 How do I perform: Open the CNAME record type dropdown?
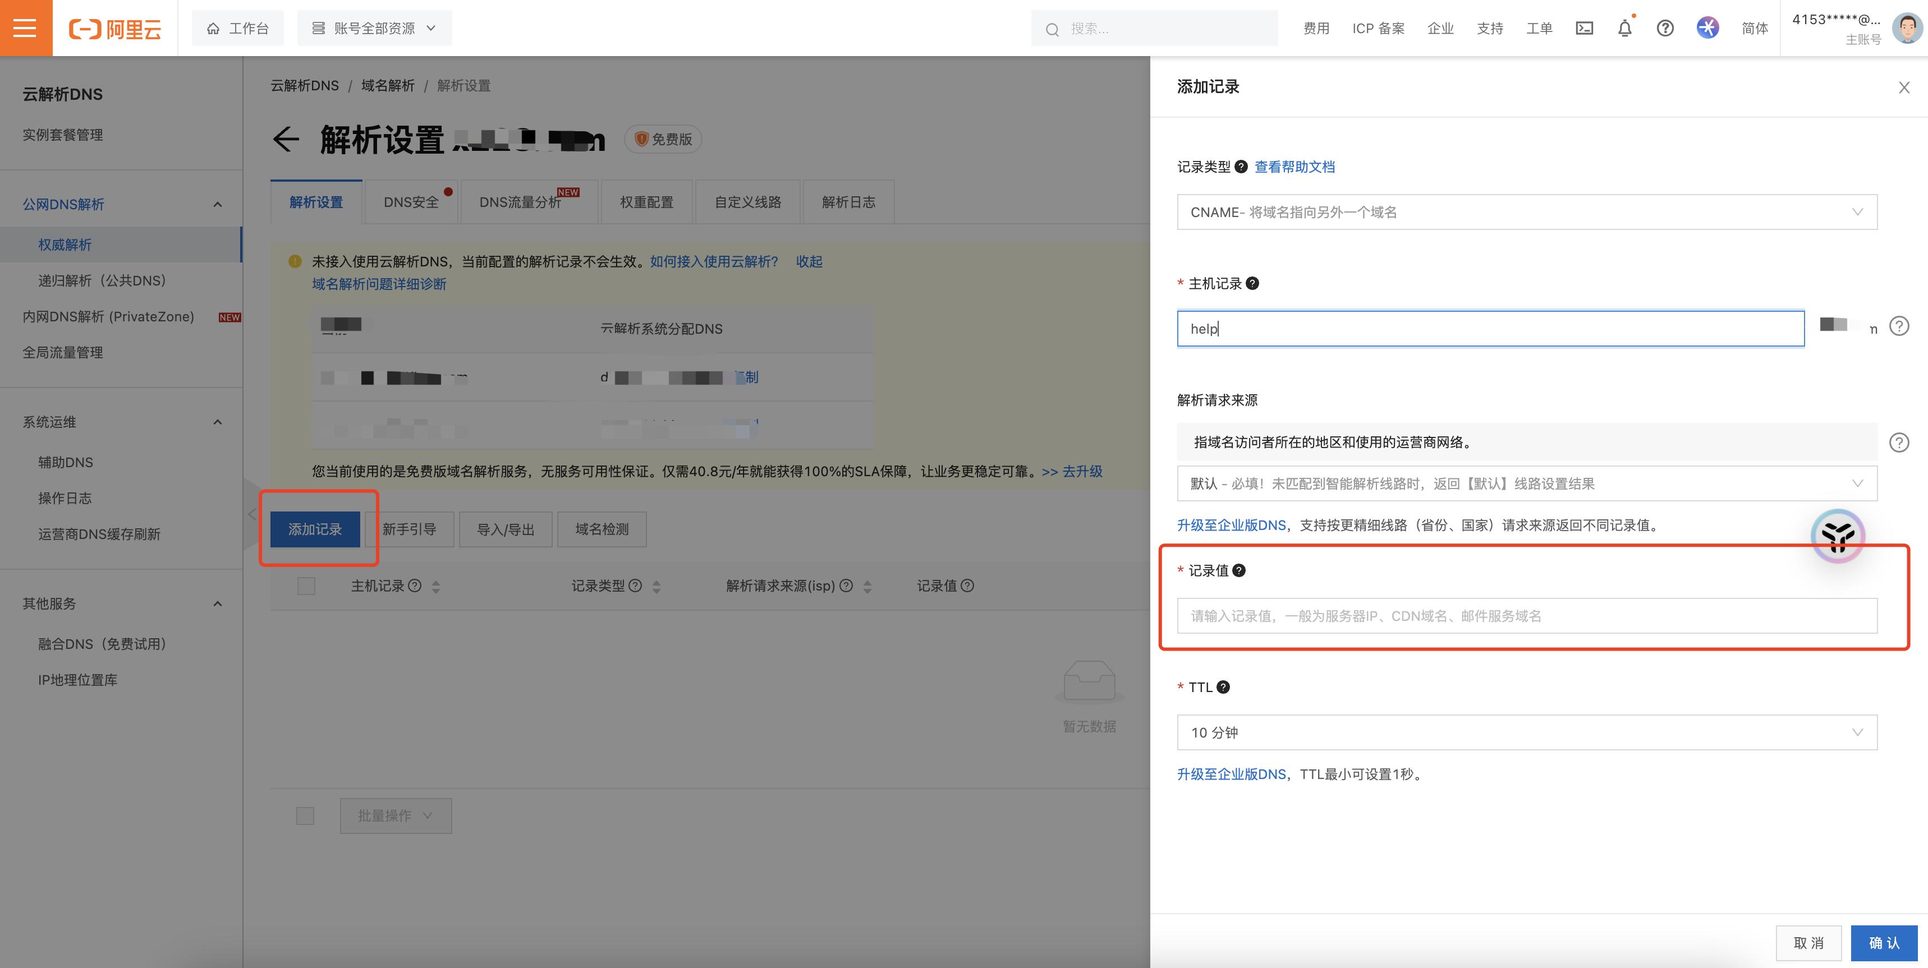[1527, 211]
